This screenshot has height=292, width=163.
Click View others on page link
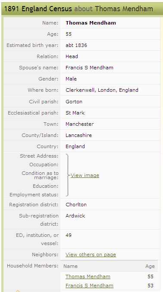point(91,255)
